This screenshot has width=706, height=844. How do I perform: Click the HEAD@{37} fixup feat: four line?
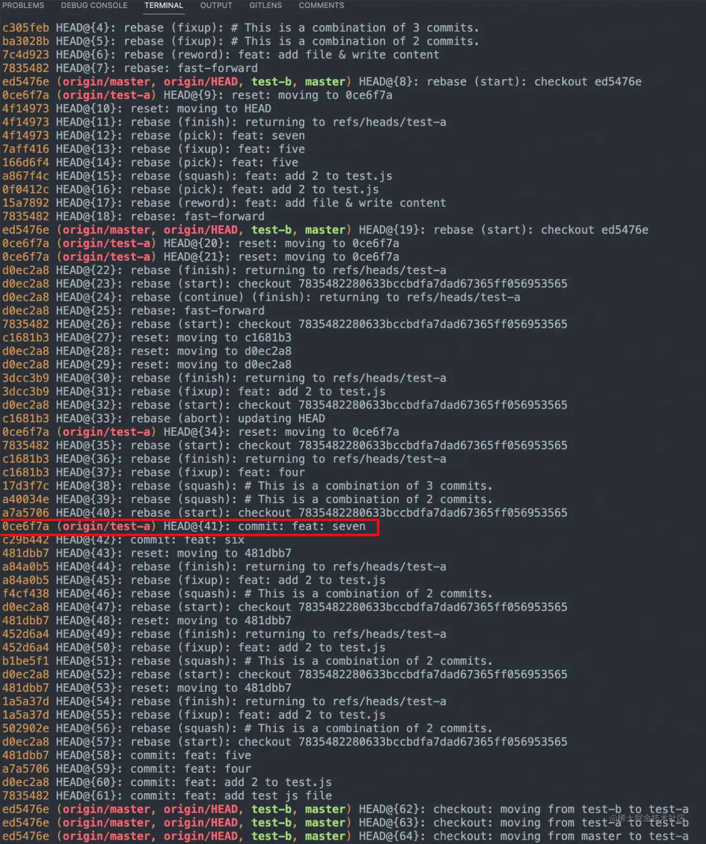pos(153,472)
